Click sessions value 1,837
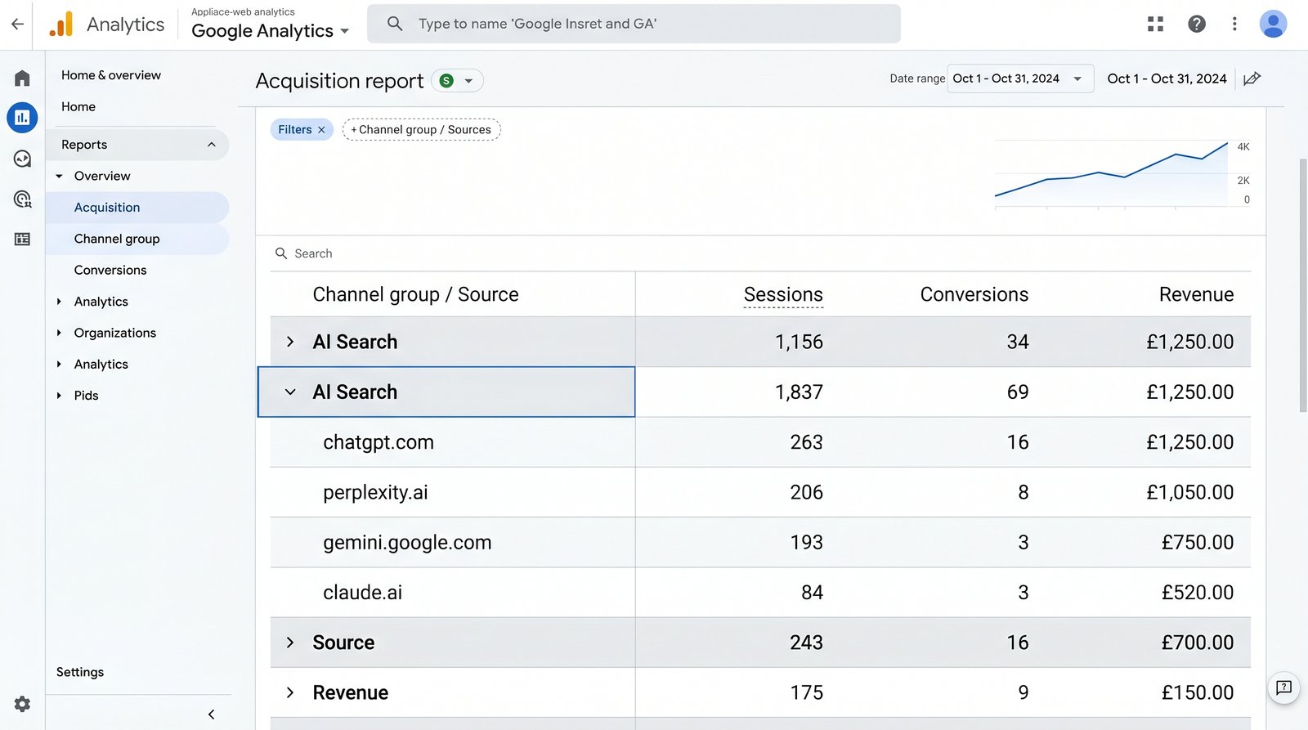This screenshot has height=730, width=1308. (x=799, y=392)
